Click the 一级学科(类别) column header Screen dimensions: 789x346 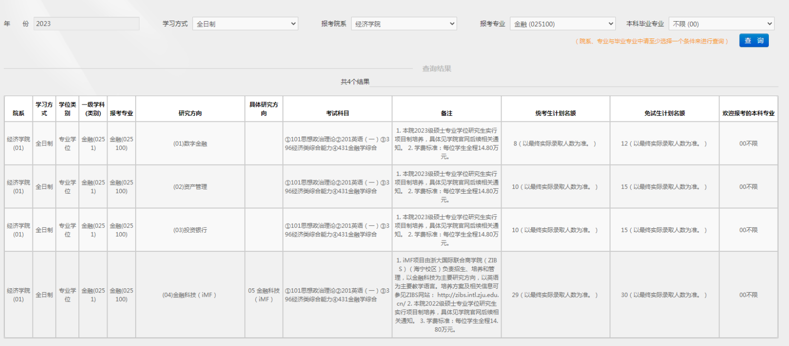pos(93,109)
